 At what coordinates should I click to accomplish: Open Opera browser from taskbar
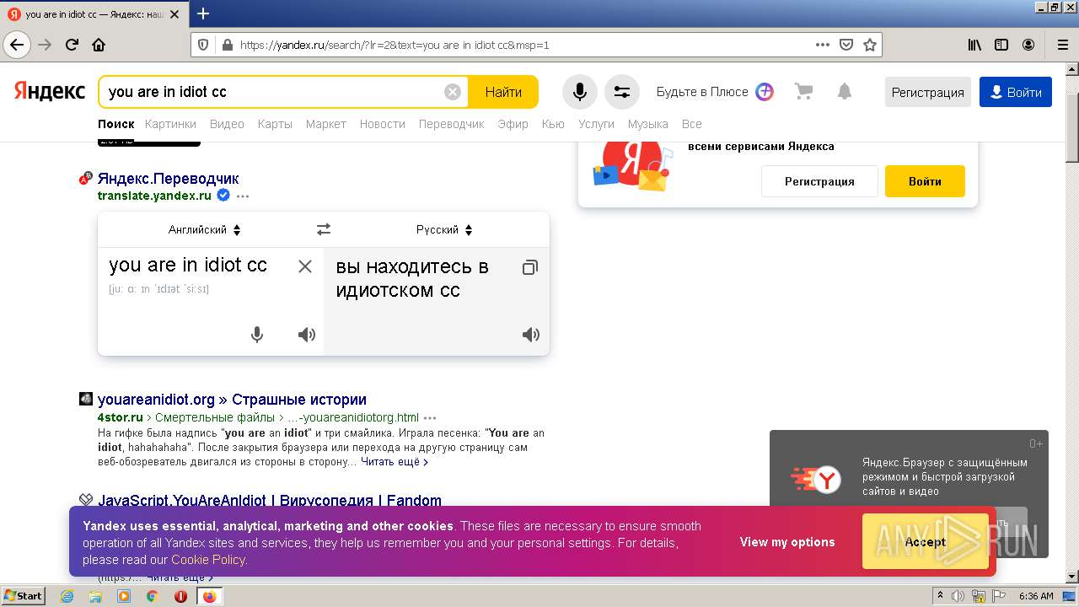point(180,596)
